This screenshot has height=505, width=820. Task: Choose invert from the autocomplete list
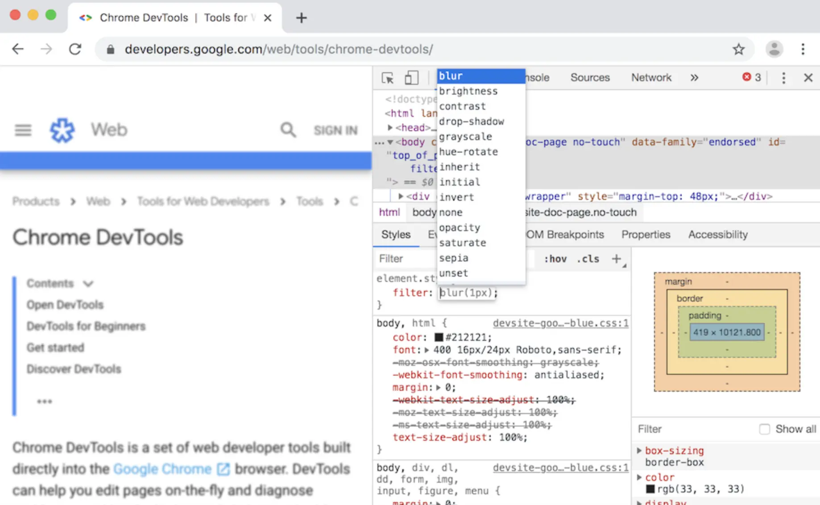481,197
